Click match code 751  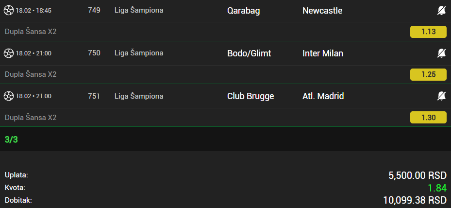(94, 96)
